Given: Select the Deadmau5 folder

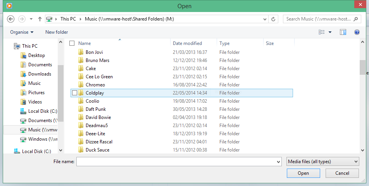Looking at the screenshot, I should (97, 125).
